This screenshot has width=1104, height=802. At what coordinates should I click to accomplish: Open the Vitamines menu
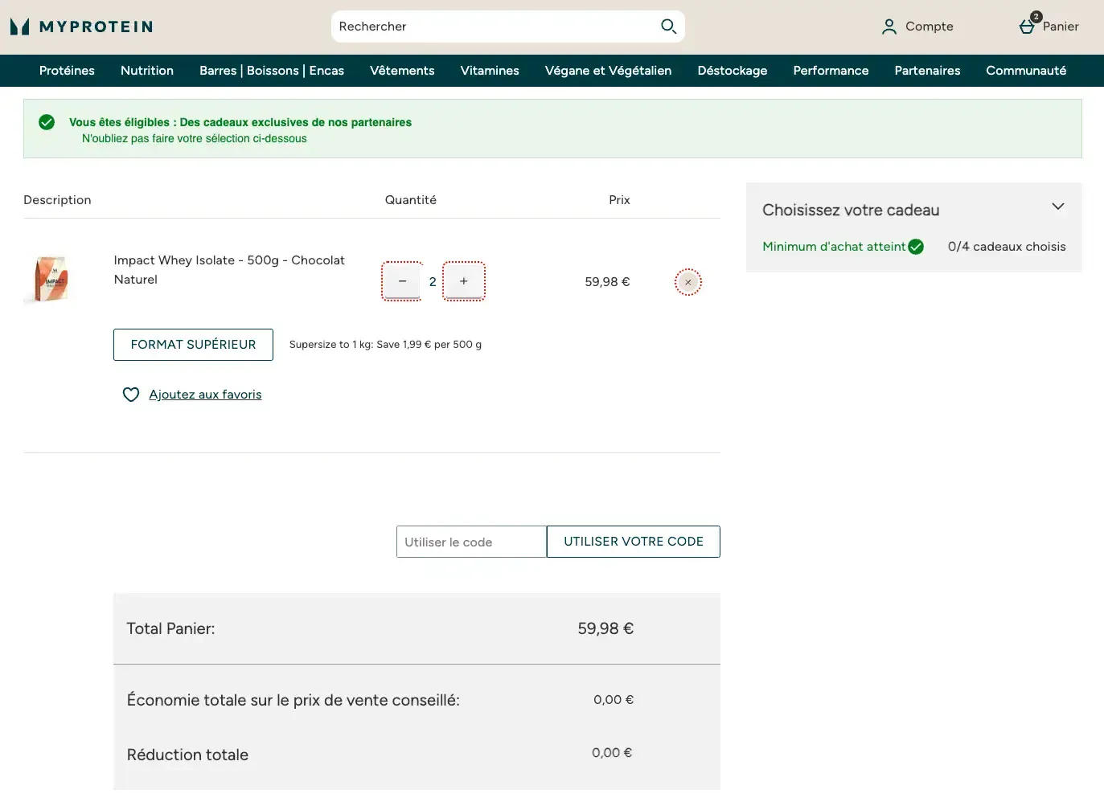tap(490, 71)
